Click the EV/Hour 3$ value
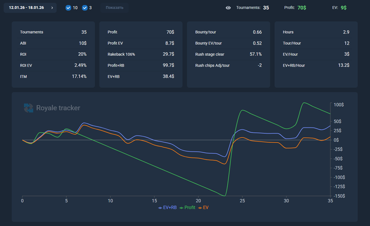The width and height of the screenshot is (370, 226). click(x=347, y=54)
